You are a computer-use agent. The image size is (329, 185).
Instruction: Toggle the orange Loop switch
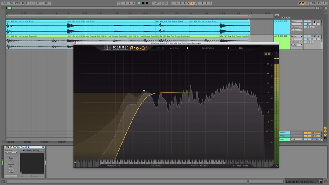pyautogui.click(x=192, y=3)
